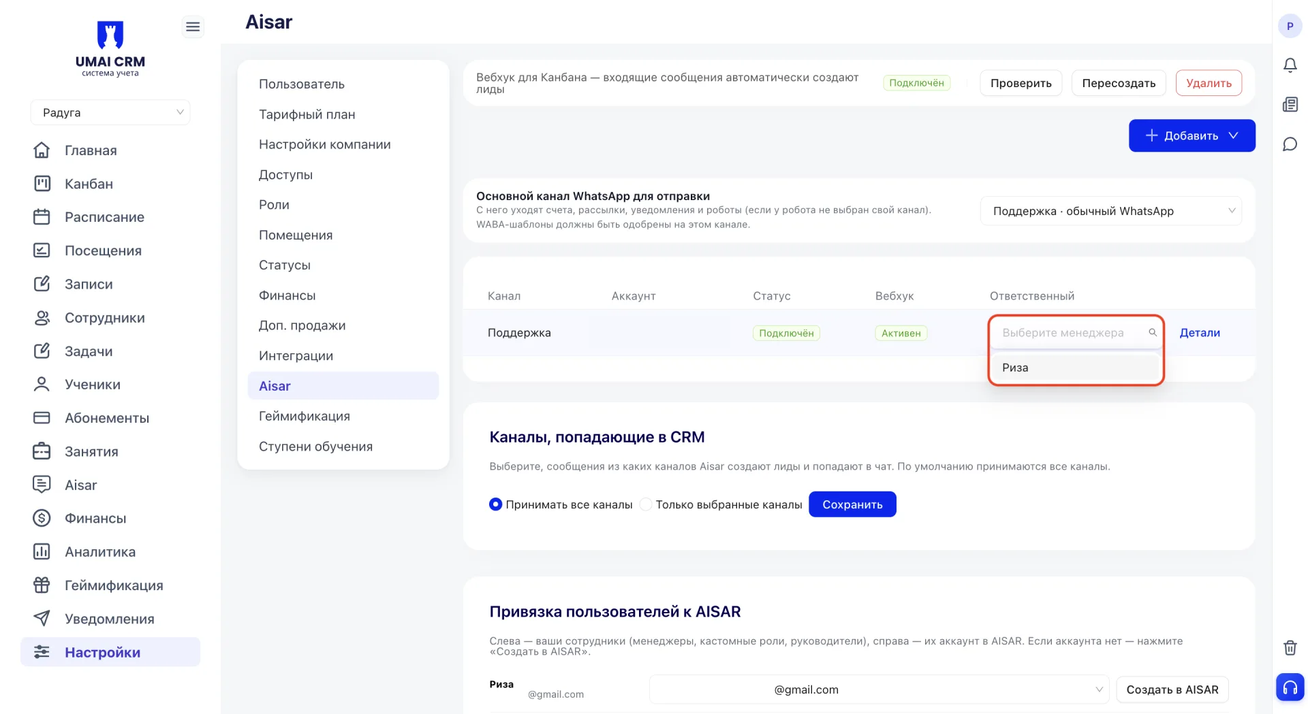Choose Риза from manager dropdown list

pyautogui.click(x=1076, y=368)
